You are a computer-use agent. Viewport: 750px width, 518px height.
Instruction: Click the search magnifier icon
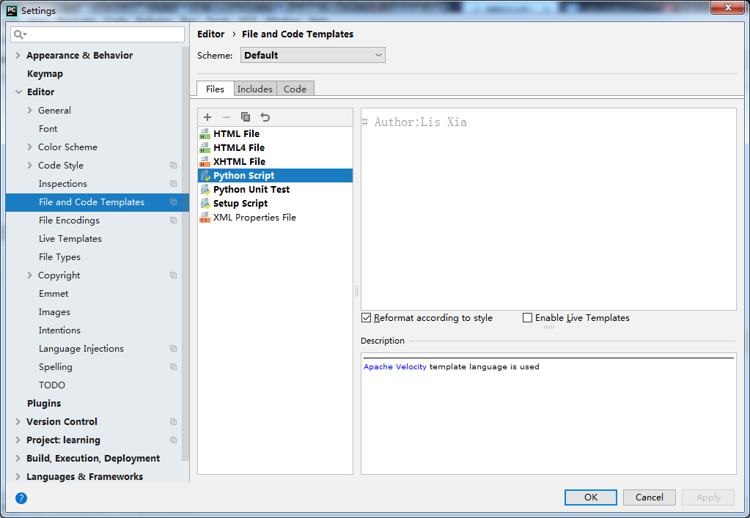tap(20, 34)
